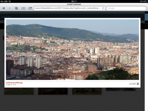Tap the sync icon next to Sin SIM
148x111 pixels.
pyautogui.click(x=10, y=1)
